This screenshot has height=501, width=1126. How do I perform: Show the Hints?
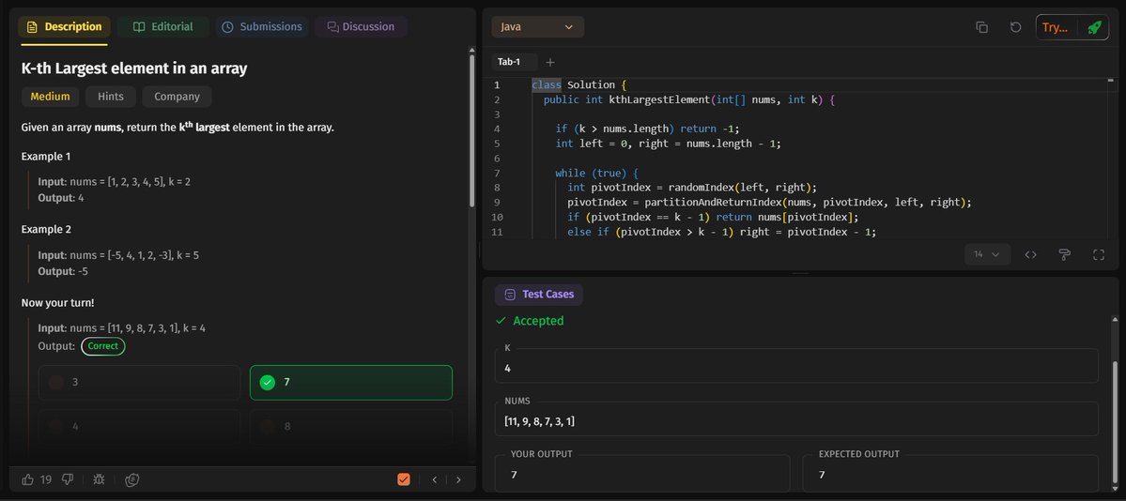pyautogui.click(x=111, y=97)
